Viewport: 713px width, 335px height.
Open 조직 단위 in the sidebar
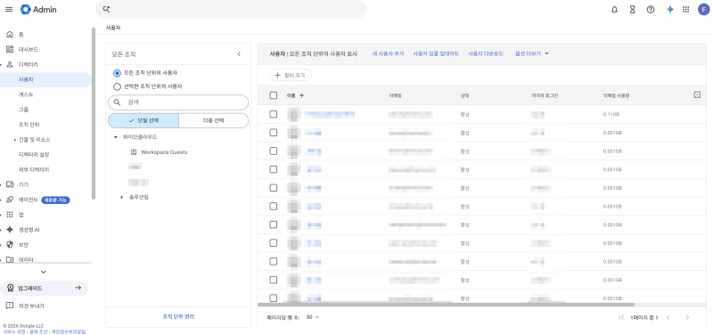tap(29, 125)
